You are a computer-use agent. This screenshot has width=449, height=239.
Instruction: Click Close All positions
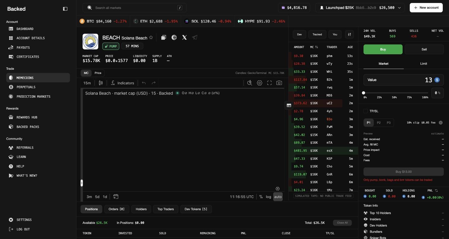[x=342, y=223]
